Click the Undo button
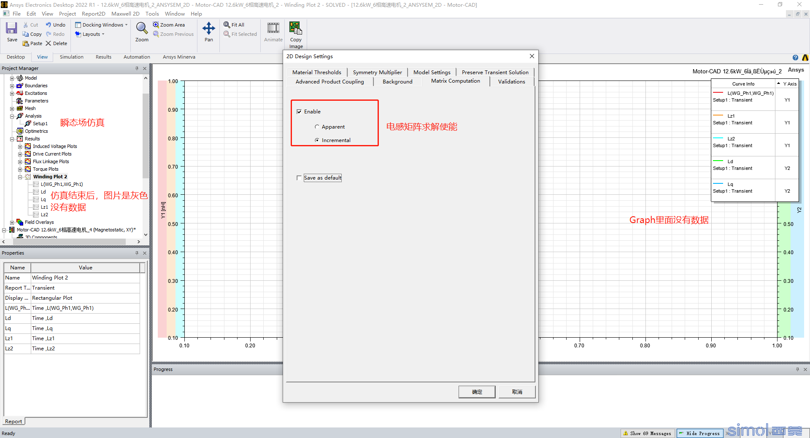Screen dimensions: 810x438 56,25
